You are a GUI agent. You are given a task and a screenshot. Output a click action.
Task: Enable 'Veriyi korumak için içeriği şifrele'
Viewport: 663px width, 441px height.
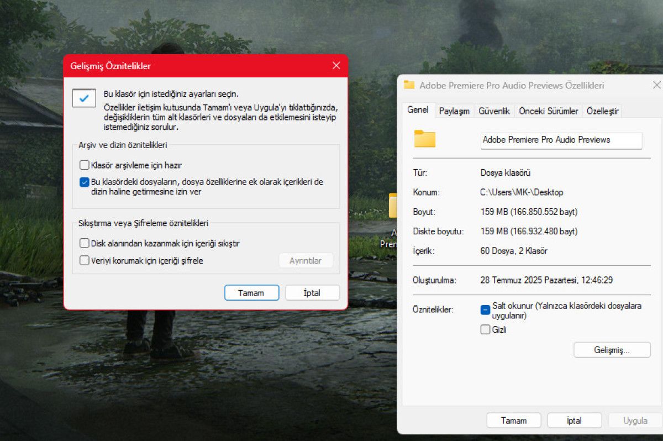85,260
